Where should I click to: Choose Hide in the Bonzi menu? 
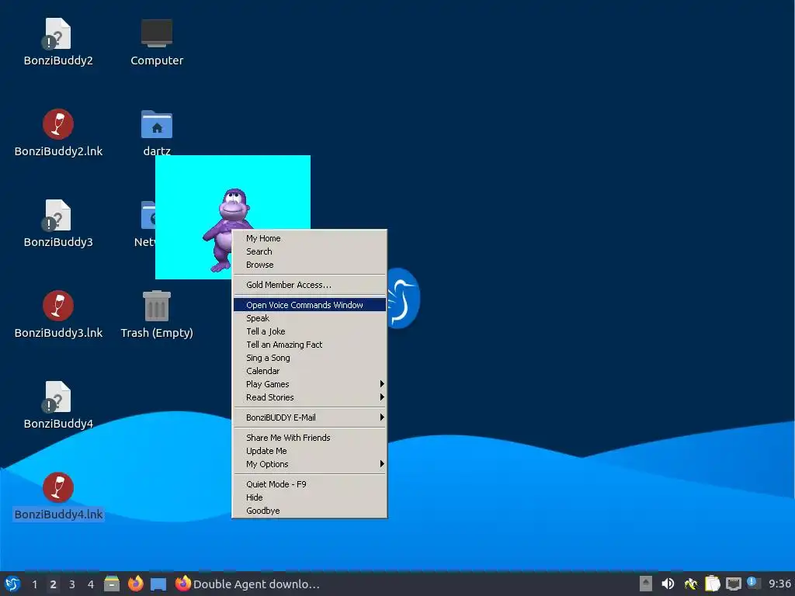(x=309, y=497)
